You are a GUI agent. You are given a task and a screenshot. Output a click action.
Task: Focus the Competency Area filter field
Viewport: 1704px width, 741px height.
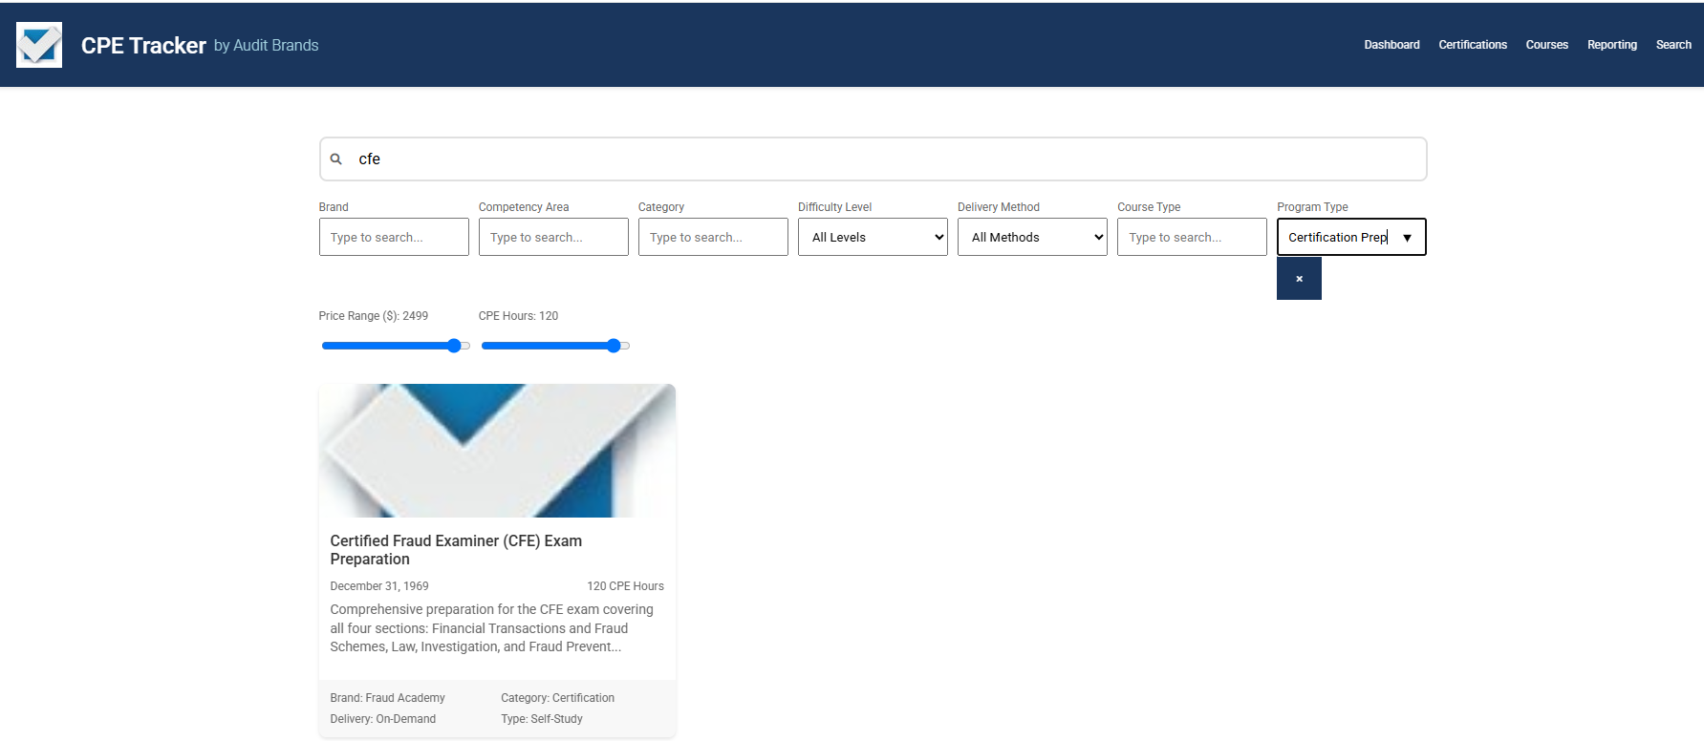tap(553, 237)
